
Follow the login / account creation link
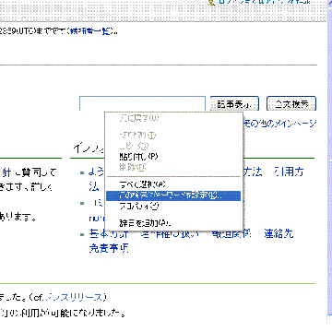coord(264,2)
